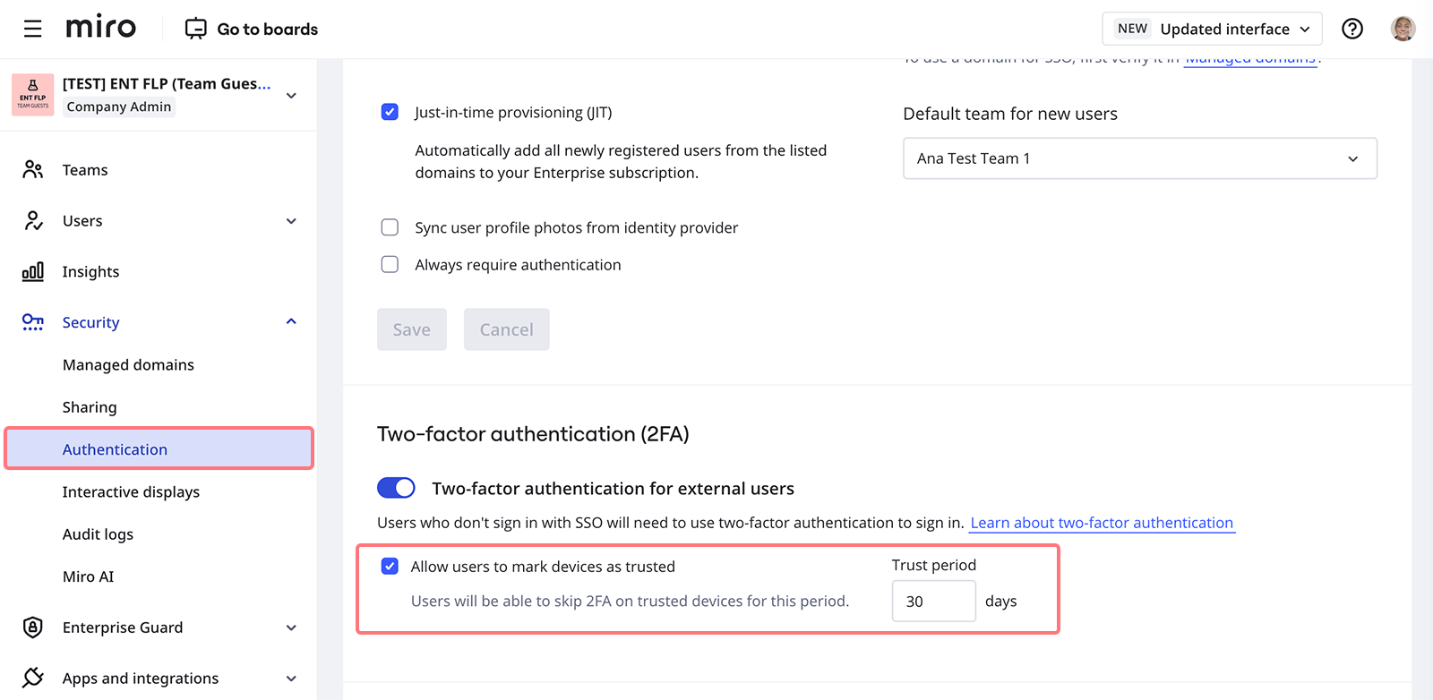Open the hamburger main menu

pyautogui.click(x=33, y=30)
